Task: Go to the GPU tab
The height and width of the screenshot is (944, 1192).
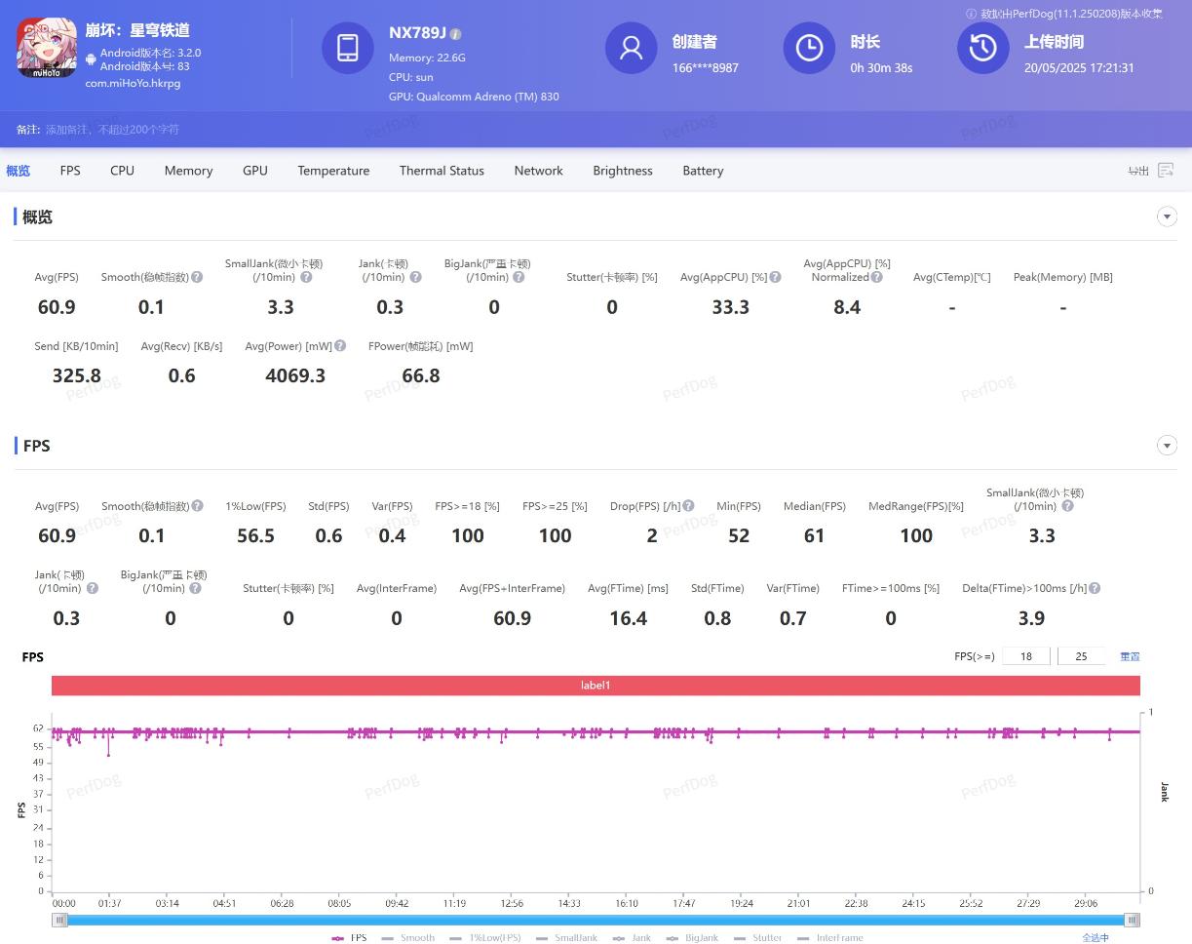Action: (x=255, y=171)
